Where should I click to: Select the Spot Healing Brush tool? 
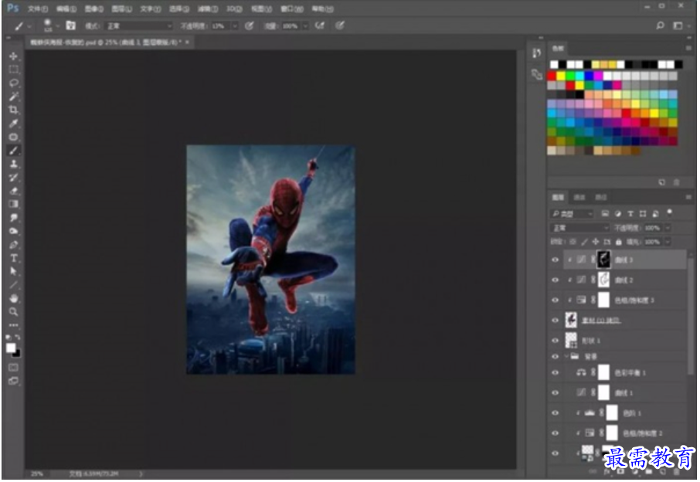[13, 137]
